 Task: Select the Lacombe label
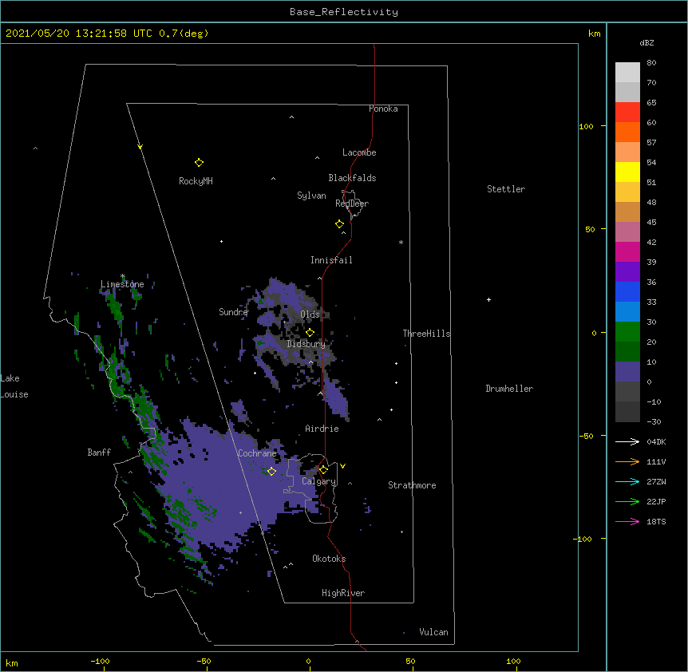[359, 152]
